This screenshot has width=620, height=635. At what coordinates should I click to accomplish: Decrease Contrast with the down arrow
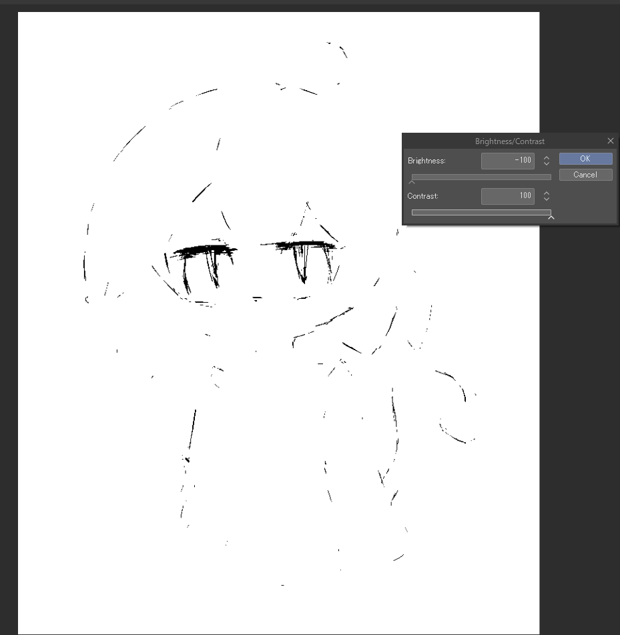(546, 199)
